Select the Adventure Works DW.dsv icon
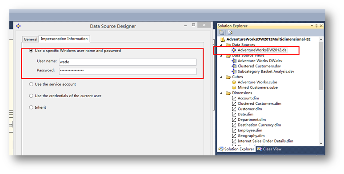The height and width of the screenshot is (174, 344). [234, 61]
